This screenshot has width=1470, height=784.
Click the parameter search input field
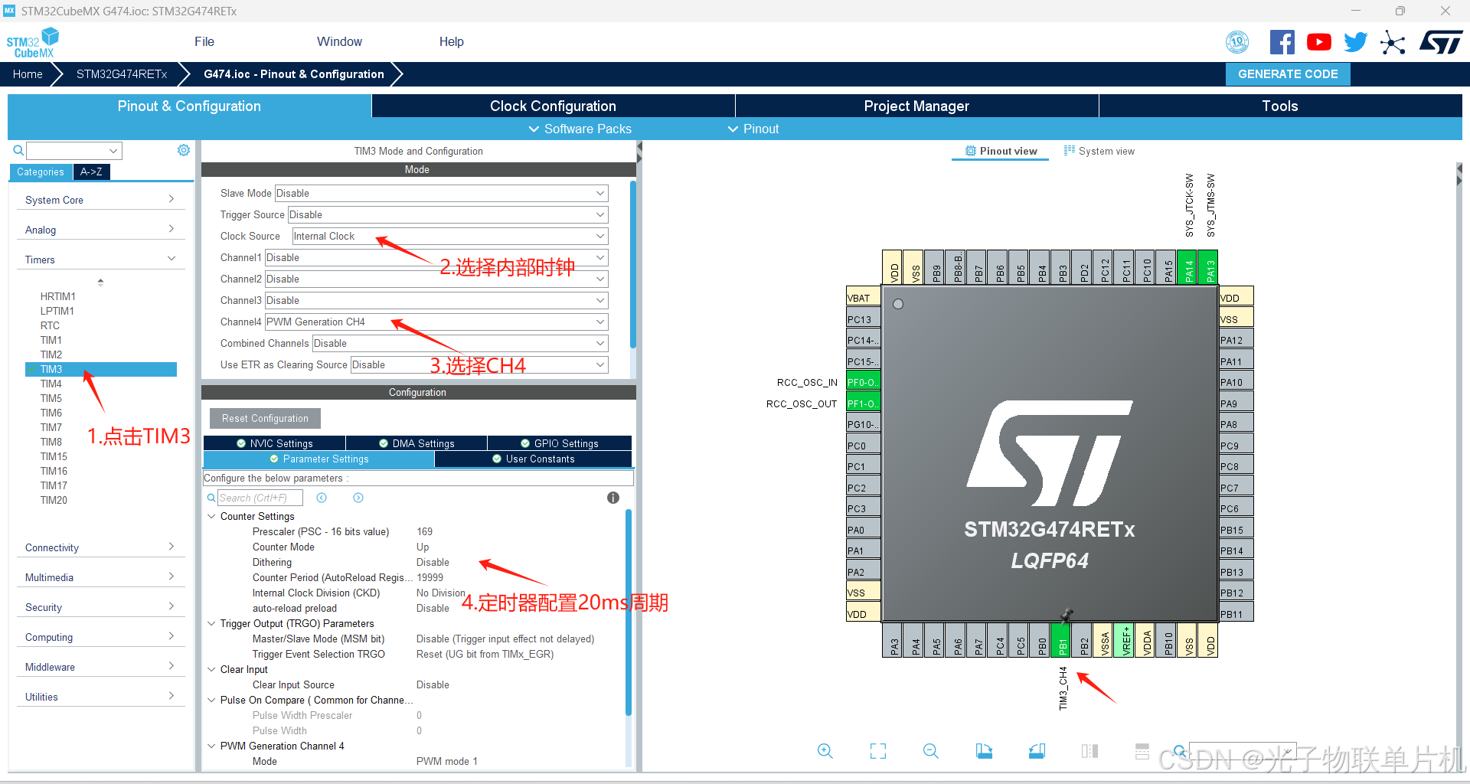click(x=260, y=498)
